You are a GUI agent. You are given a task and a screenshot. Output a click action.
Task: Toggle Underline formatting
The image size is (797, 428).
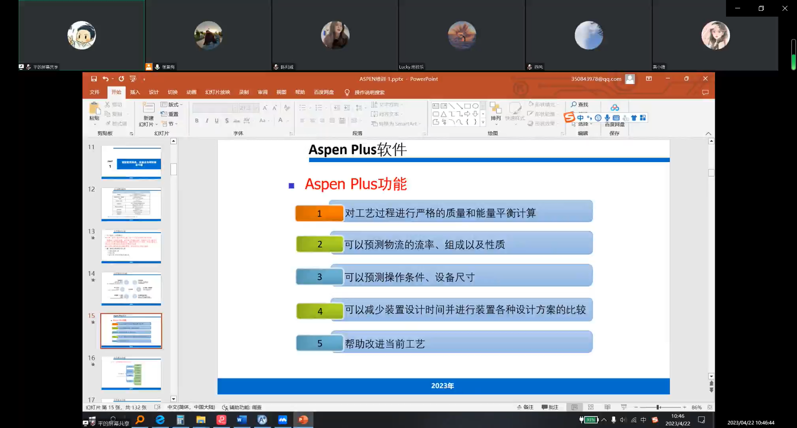click(216, 121)
